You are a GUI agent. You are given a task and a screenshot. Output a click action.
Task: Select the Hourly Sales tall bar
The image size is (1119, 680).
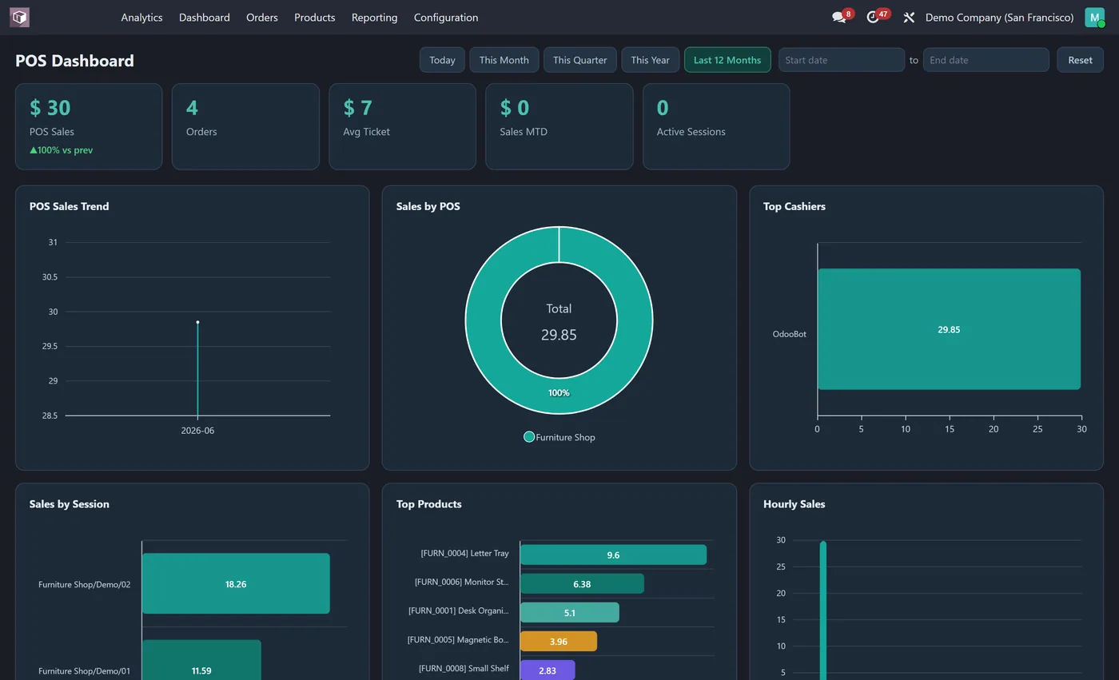pyautogui.click(x=823, y=610)
